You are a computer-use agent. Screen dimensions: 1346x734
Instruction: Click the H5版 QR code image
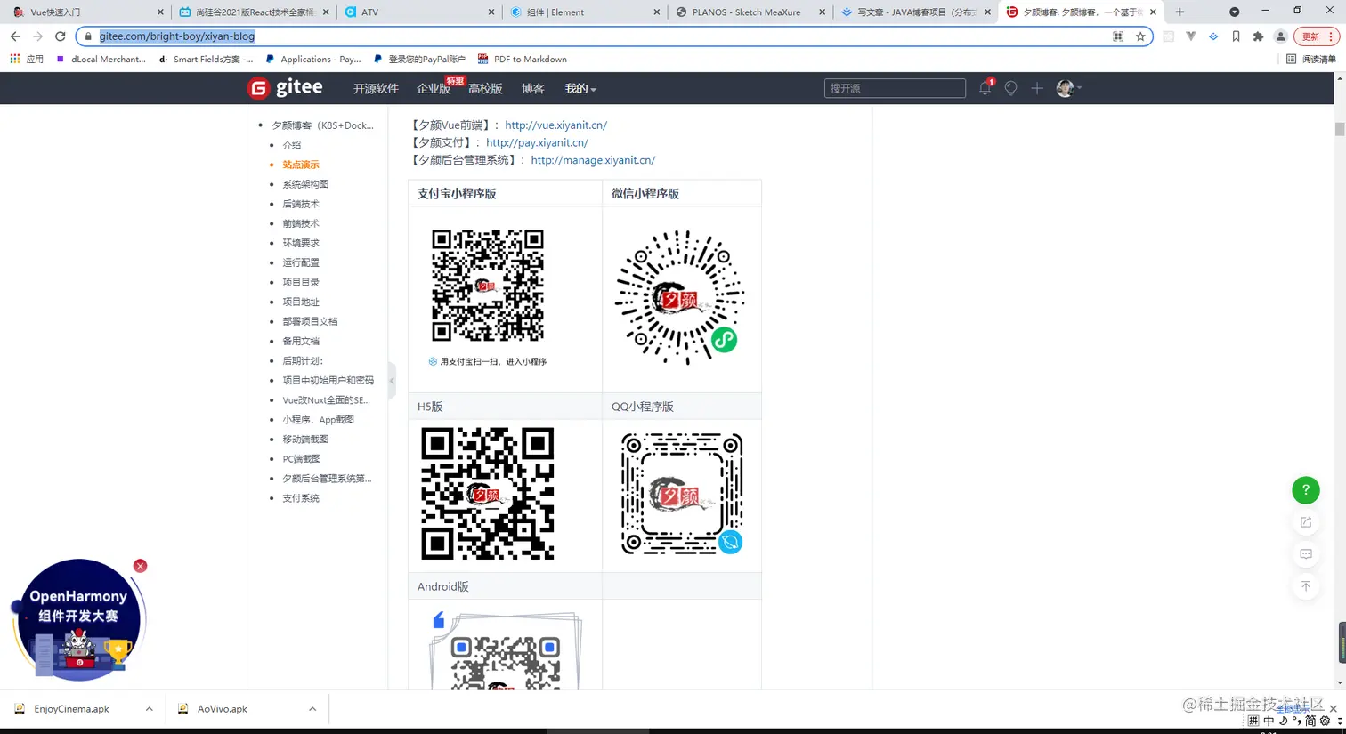pyautogui.click(x=488, y=494)
